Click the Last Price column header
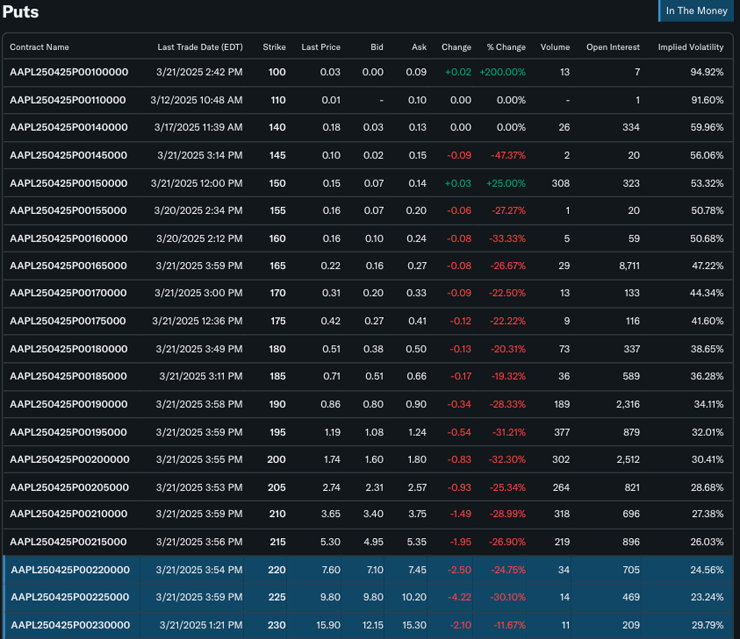 point(321,47)
